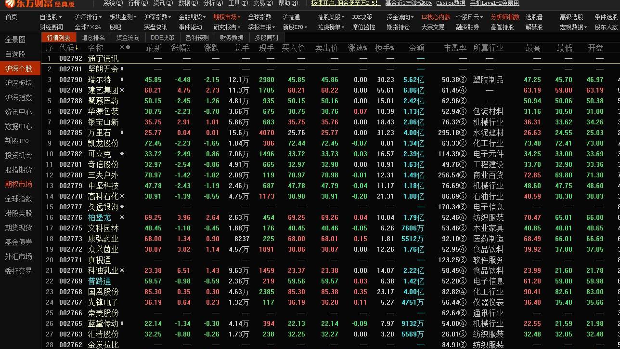The width and height of the screenshot is (620, 349).
Task: Open 融资融券 in the toolbar
Action: coord(467,27)
